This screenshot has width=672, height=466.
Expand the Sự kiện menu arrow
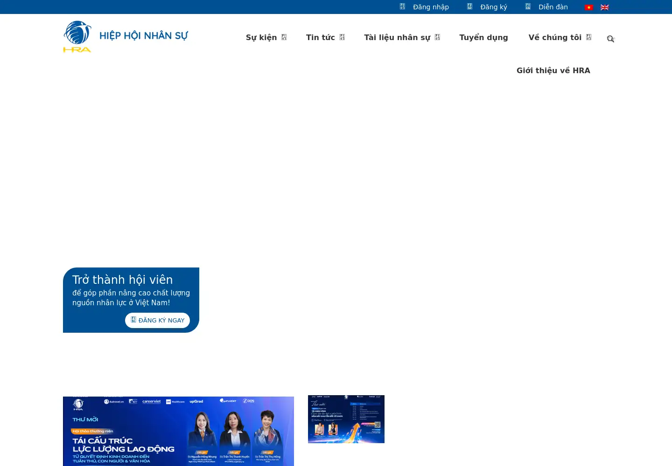pos(284,37)
